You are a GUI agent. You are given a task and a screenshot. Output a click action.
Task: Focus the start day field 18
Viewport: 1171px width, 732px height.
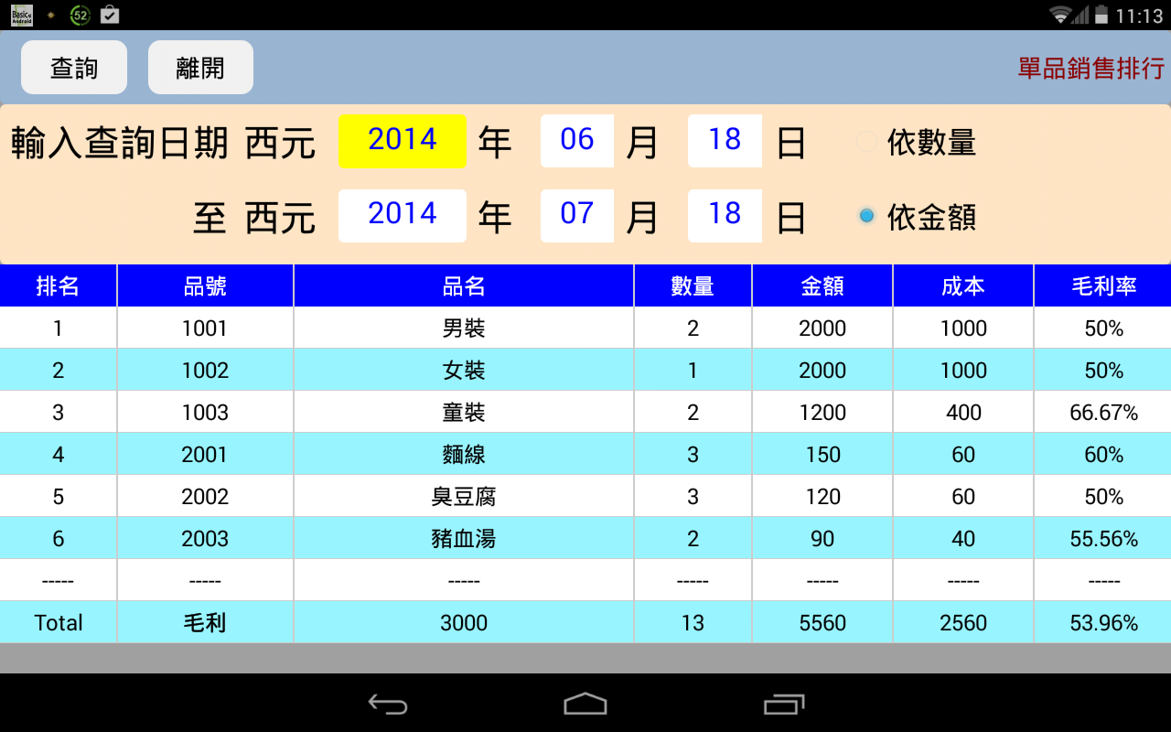(x=725, y=141)
